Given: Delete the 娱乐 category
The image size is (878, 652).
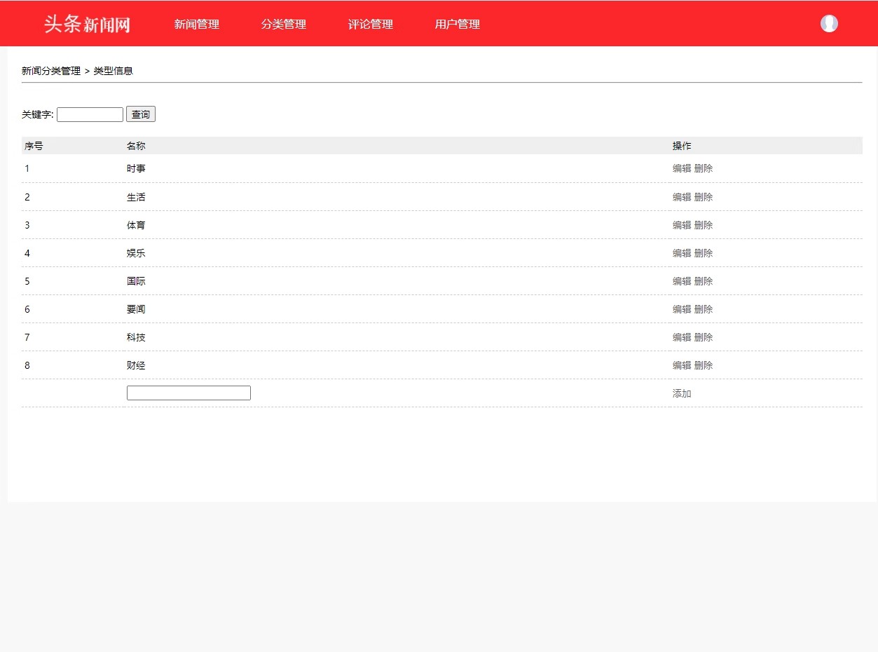Looking at the screenshot, I should 704,253.
